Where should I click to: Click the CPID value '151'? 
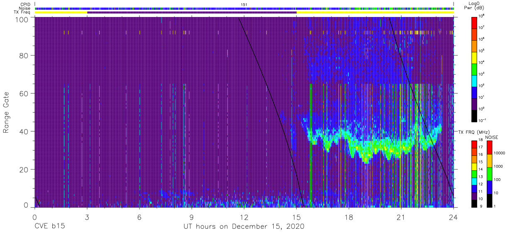point(244,5)
